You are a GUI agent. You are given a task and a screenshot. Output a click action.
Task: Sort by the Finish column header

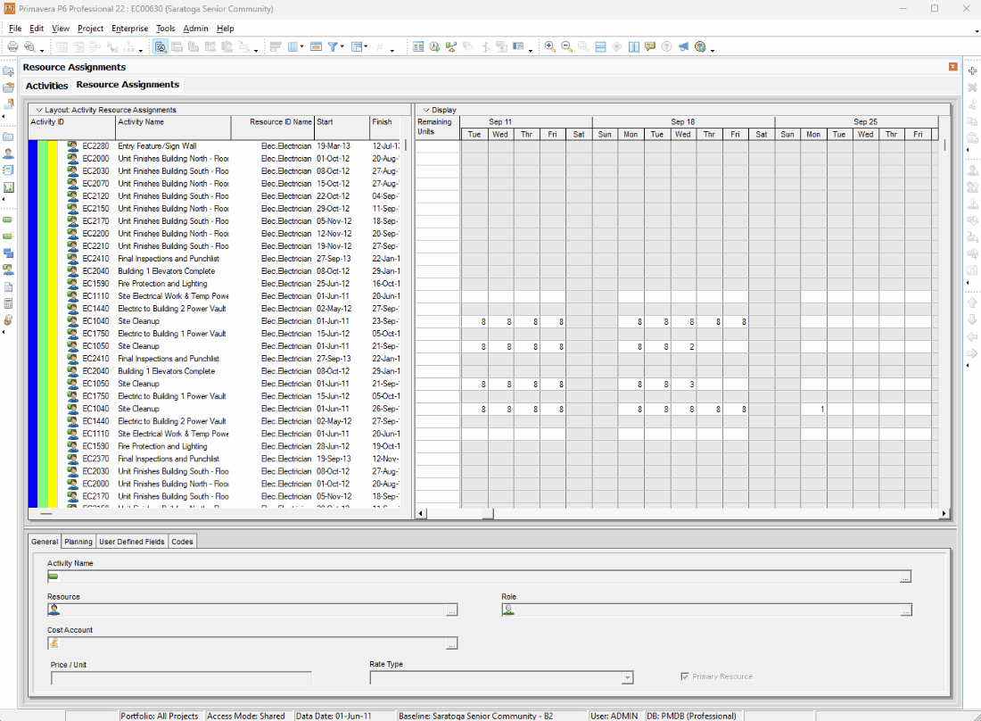click(x=386, y=128)
